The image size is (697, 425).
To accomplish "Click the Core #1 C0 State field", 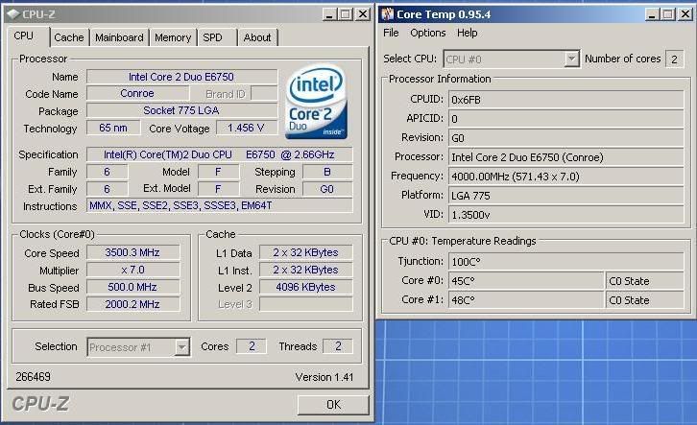I will [x=644, y=300].
